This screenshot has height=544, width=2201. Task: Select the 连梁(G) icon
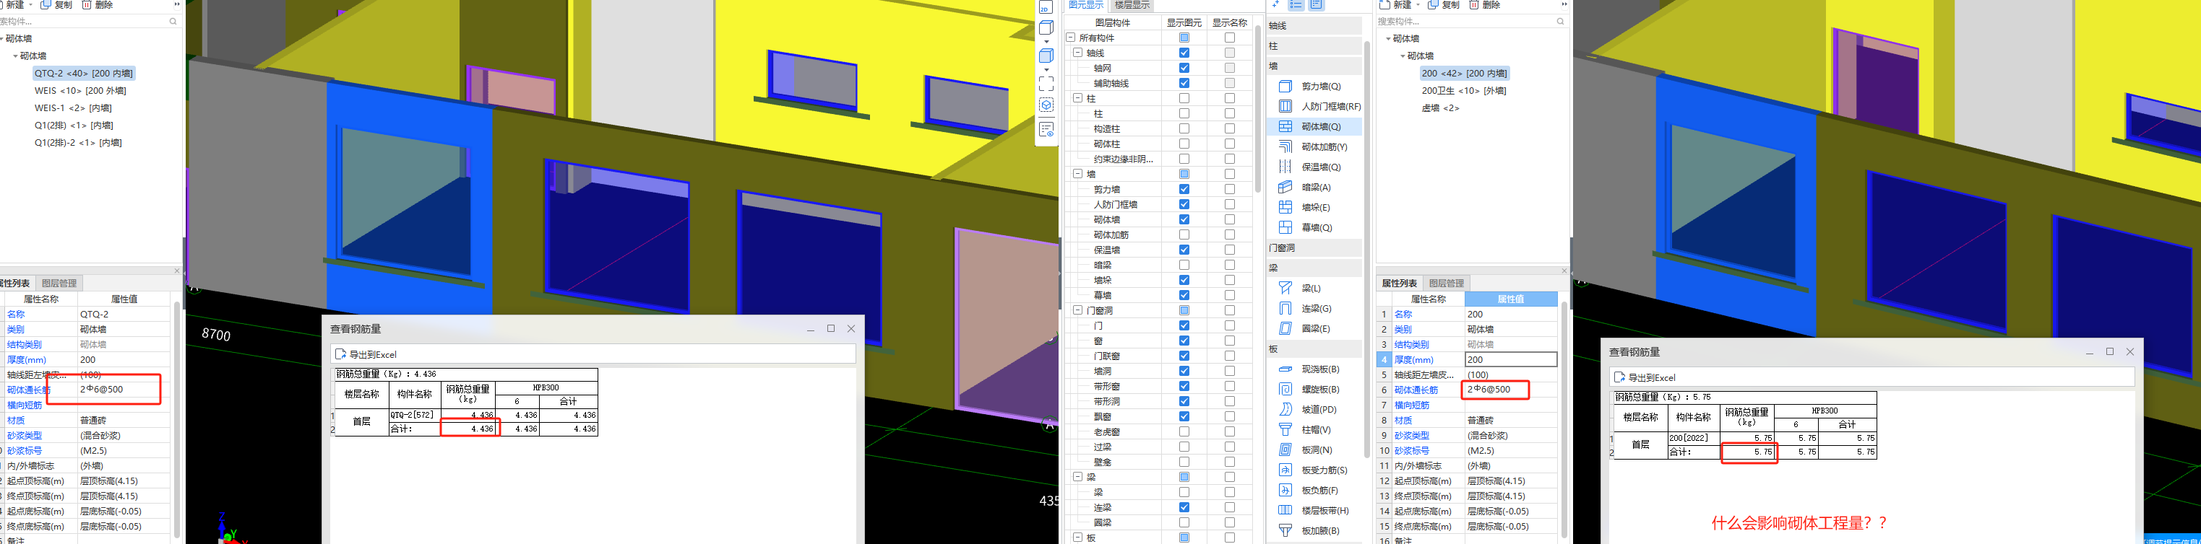click(1284, 308)
